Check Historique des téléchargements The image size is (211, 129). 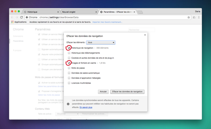tap(69, 53)
